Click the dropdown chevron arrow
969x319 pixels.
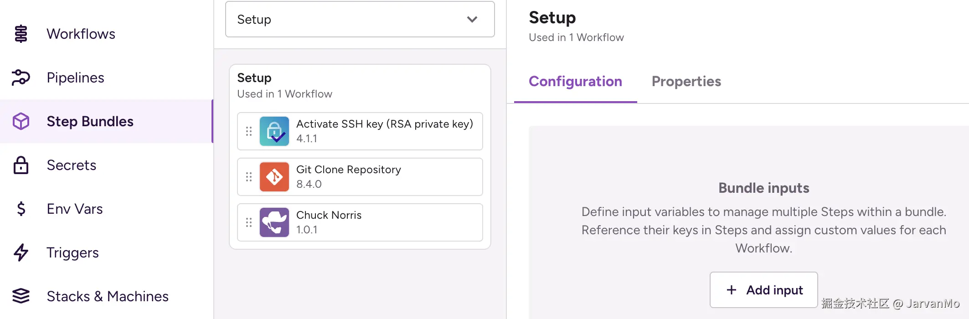(x=472, y=20)
